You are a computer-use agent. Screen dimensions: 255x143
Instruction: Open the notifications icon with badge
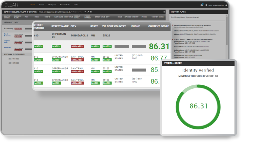[202, 5]
